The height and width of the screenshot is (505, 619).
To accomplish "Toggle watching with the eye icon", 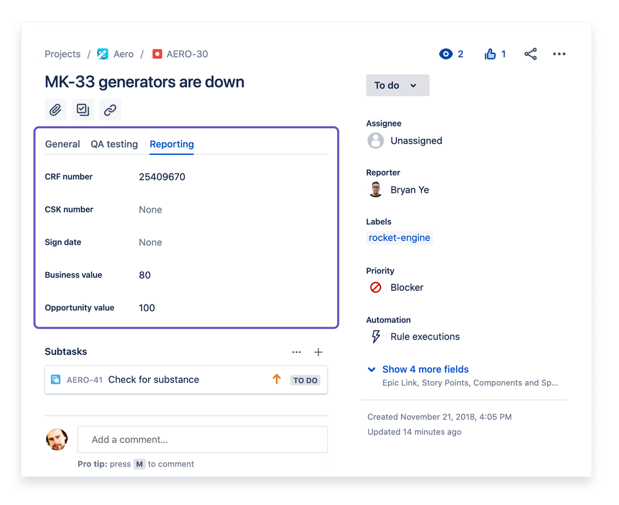I will 446,54.
